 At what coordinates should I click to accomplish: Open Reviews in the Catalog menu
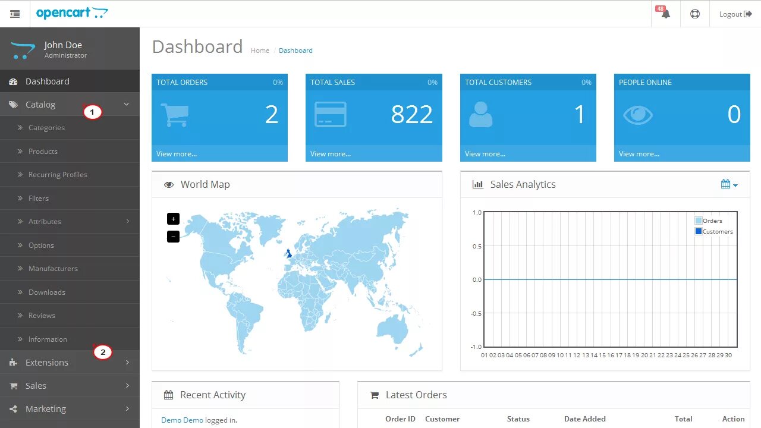coord(70,315)
